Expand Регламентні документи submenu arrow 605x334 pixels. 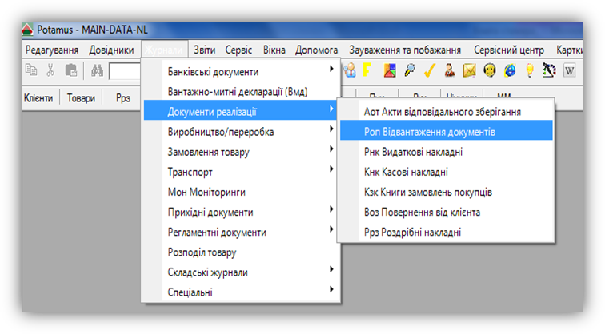tap(331, 229)
